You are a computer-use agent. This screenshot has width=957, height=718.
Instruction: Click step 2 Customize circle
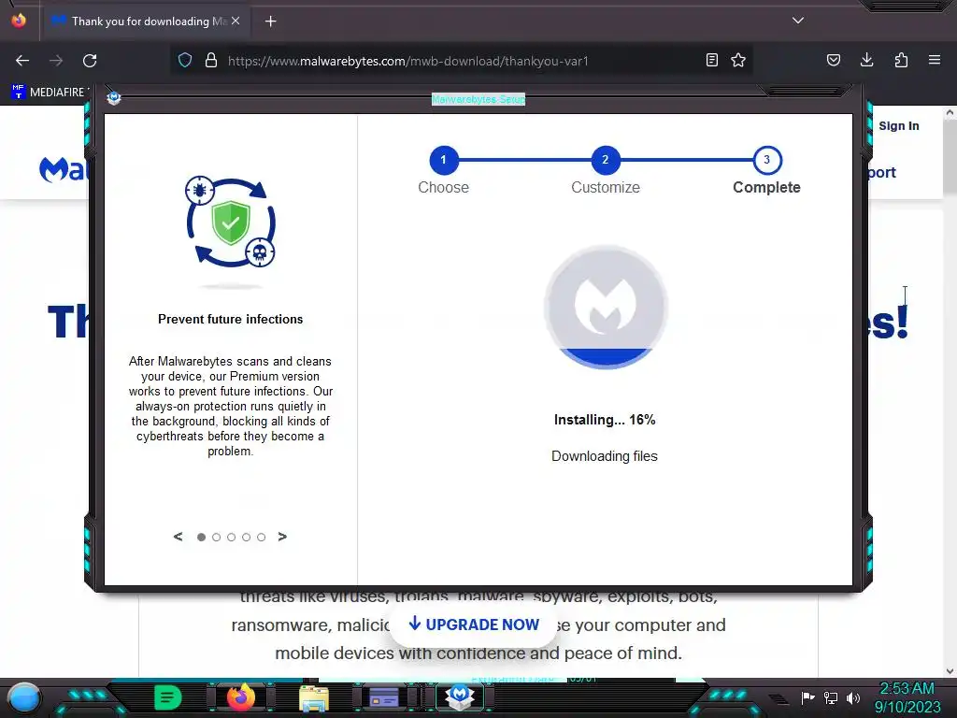click(x=605, y=160)
